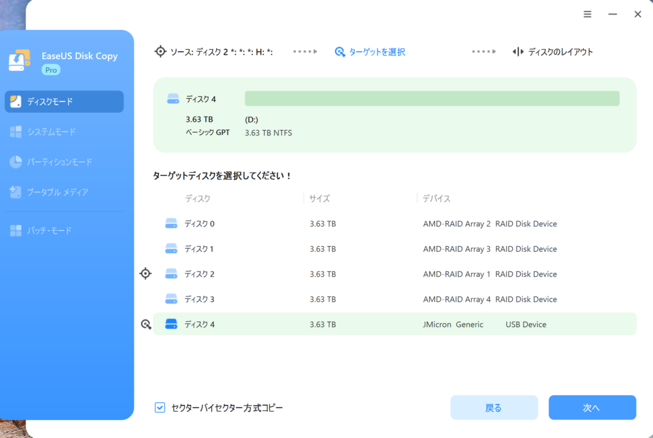Click the 戻る button

pos(494,407)
